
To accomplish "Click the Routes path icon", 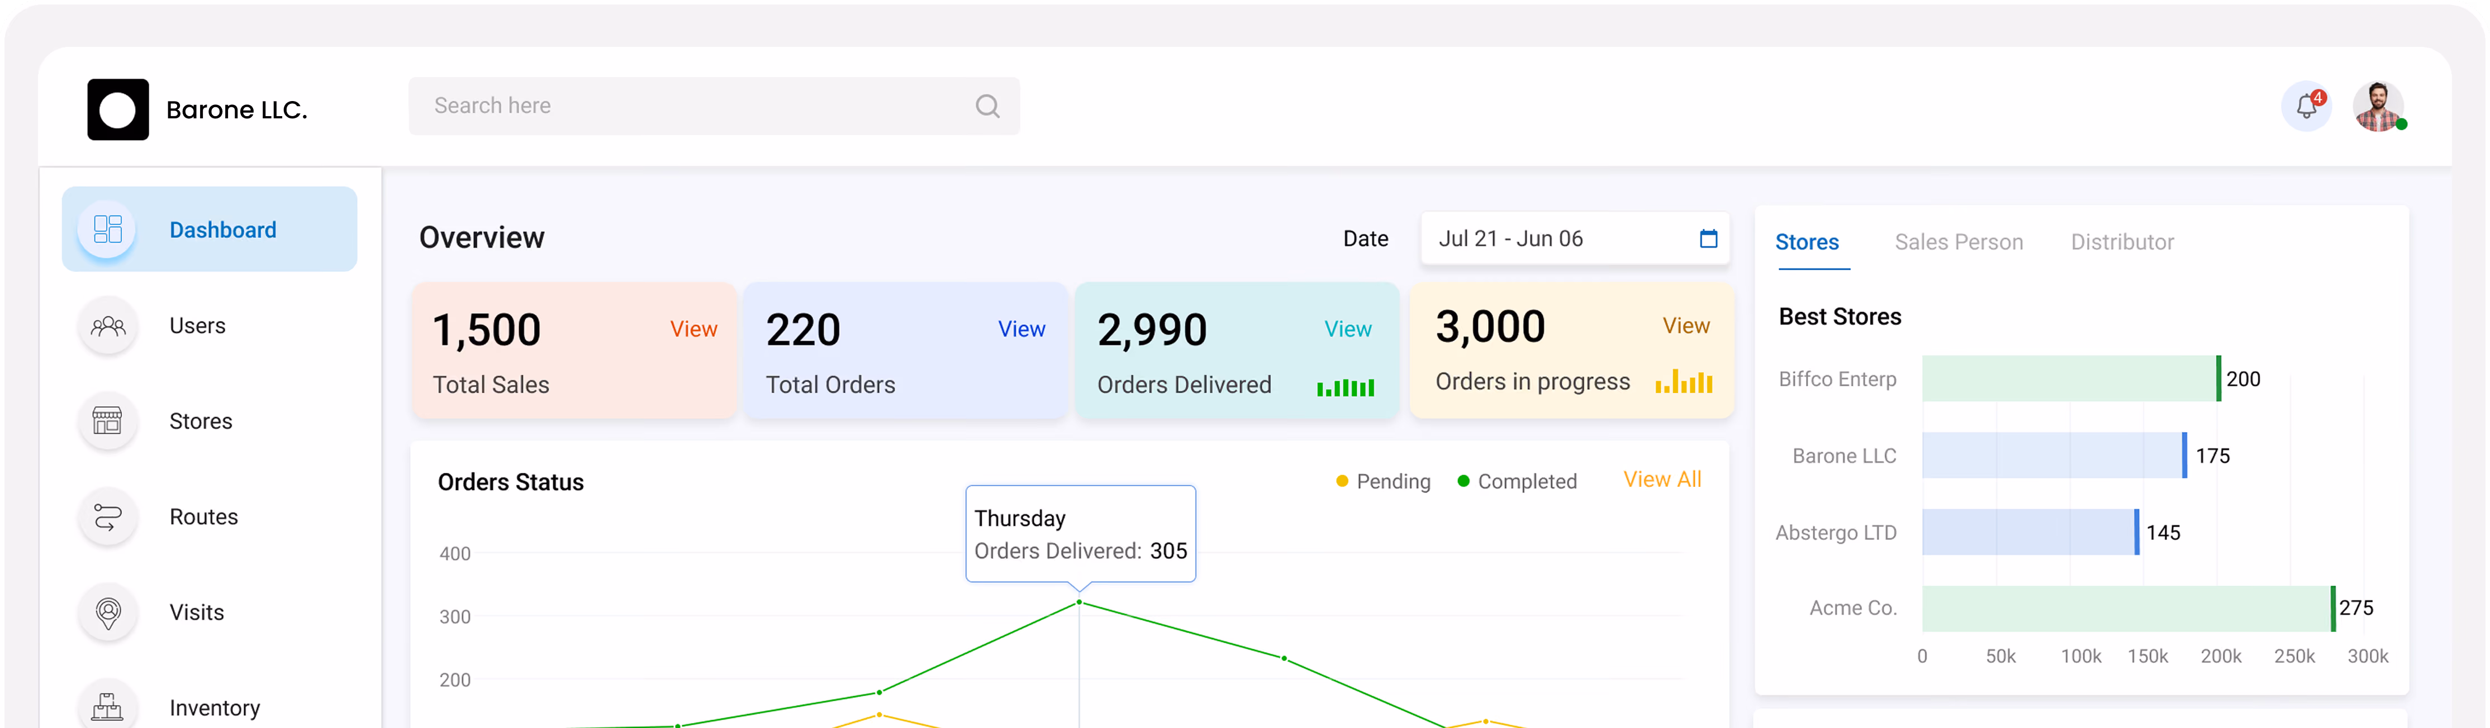I will click(x=107, y=516).
